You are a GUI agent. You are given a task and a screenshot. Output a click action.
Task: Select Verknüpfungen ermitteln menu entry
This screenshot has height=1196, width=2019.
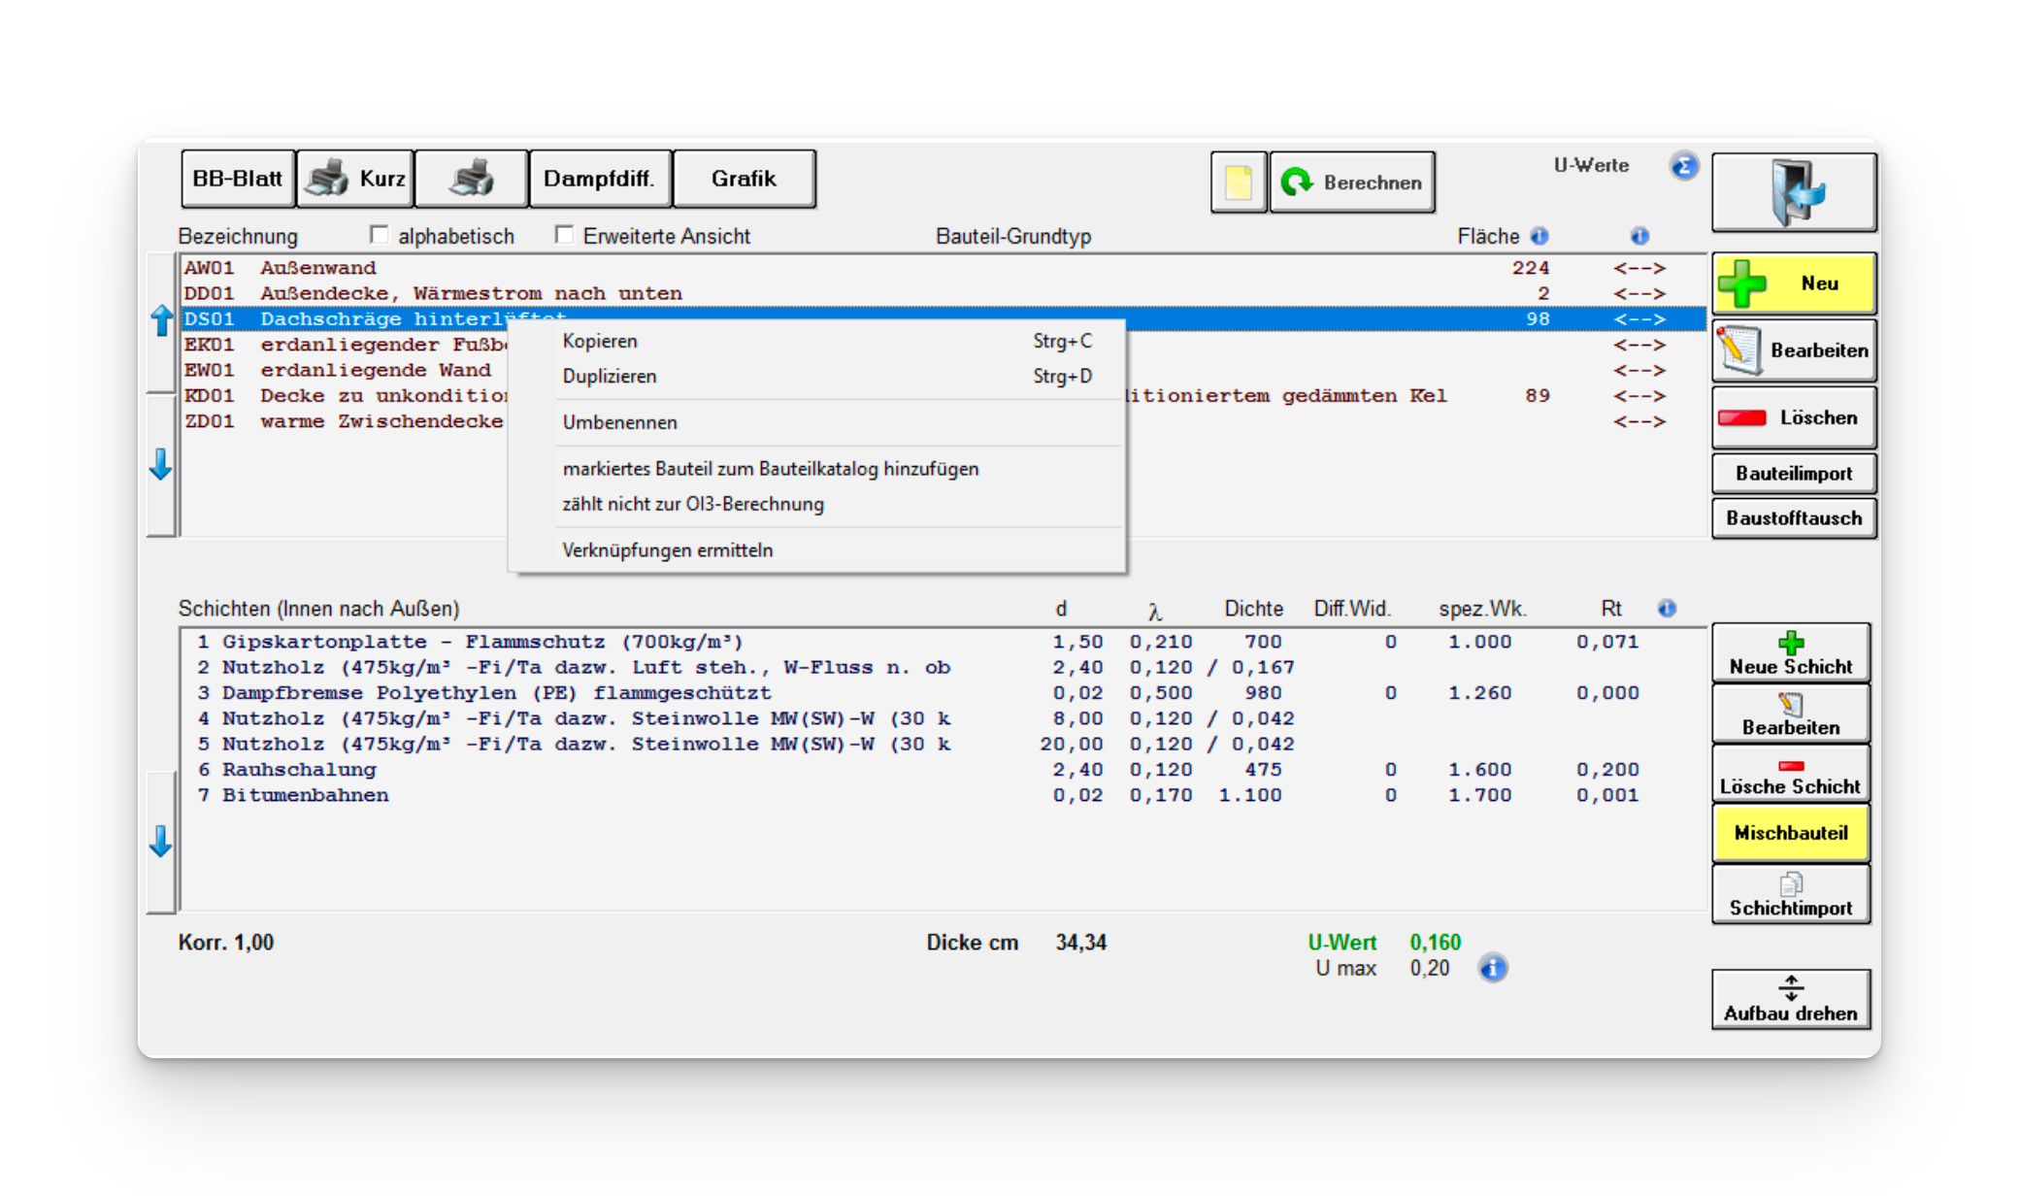tap(667, 550)
